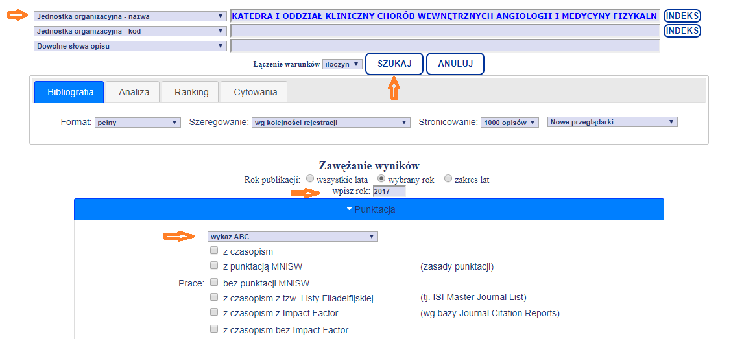Open the Ranking tab

(x=191, y=92)
